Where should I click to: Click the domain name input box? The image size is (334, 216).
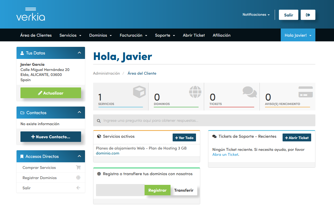120,190
